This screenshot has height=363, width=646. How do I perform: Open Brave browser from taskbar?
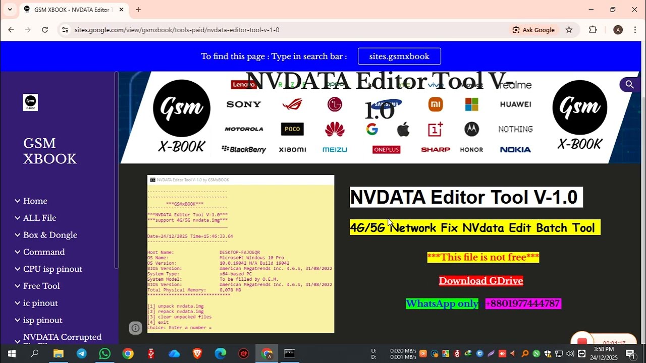click(197, 353)
